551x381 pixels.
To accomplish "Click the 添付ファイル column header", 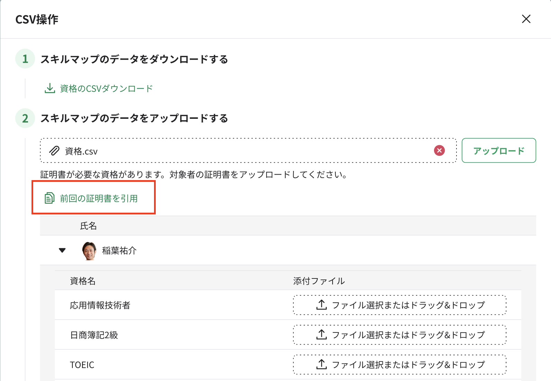I will pyautogui.click(x=319, y=281).
